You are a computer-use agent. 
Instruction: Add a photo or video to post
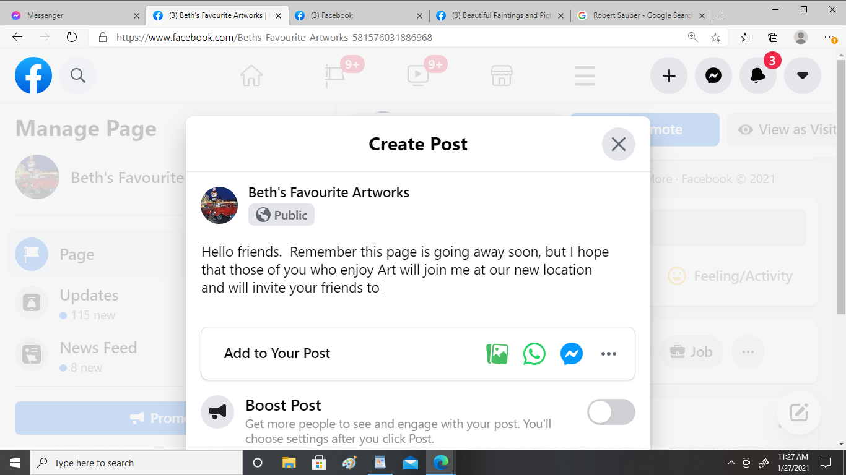click(x=497, y=354)
